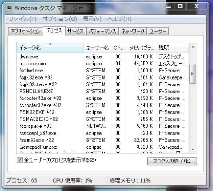Click the 32,968 K memory value
213x191 pixels.
pyautogui.click(x=143, y=140)
